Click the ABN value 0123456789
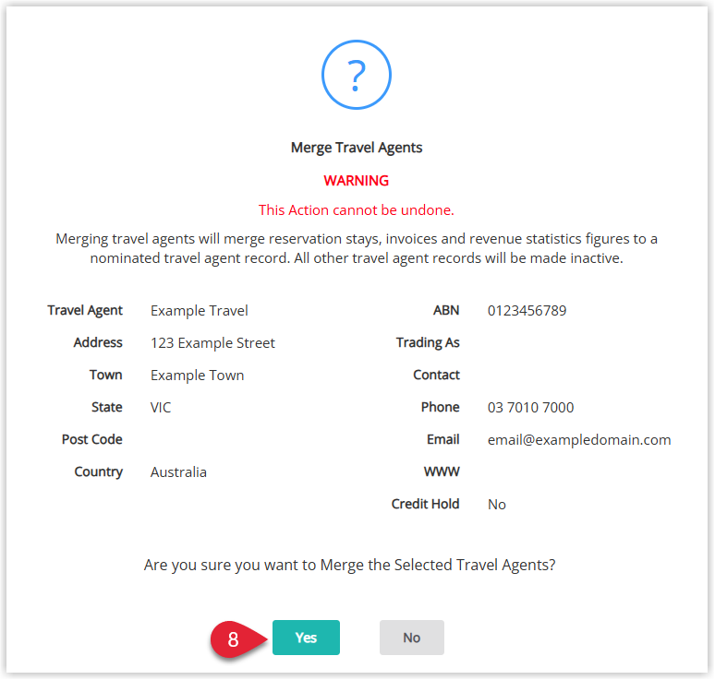The image size is (715, 680). pyautogui.click(x=527, y=311)
